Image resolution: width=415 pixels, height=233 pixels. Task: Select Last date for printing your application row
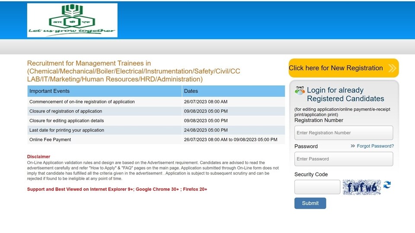[156, 130]
